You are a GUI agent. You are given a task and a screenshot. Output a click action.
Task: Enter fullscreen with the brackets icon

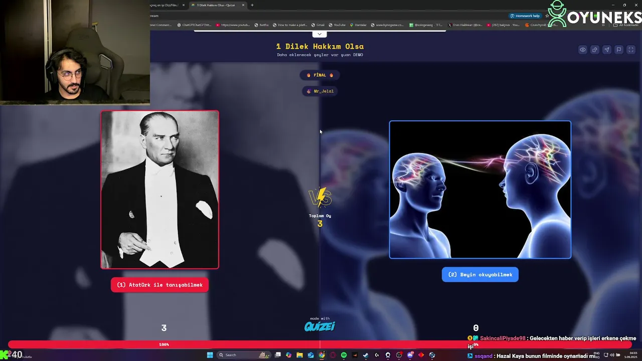[631, 50]
